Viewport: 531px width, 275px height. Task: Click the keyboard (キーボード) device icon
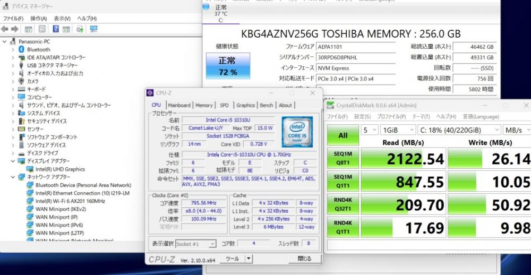21,89
